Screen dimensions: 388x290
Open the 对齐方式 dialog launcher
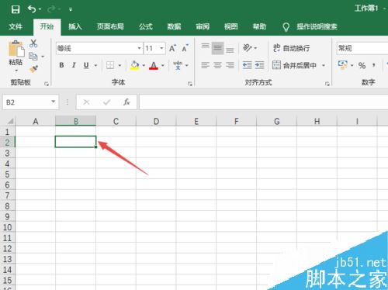[x=327, y=84]
